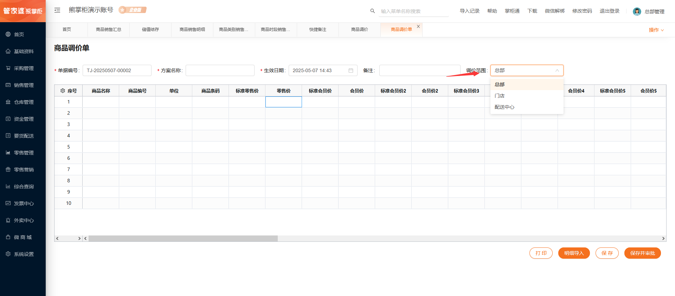The width and height of the screenshot is (675, 296).
Task: Open the 下载 link
Action: click(x=532, y=11)
